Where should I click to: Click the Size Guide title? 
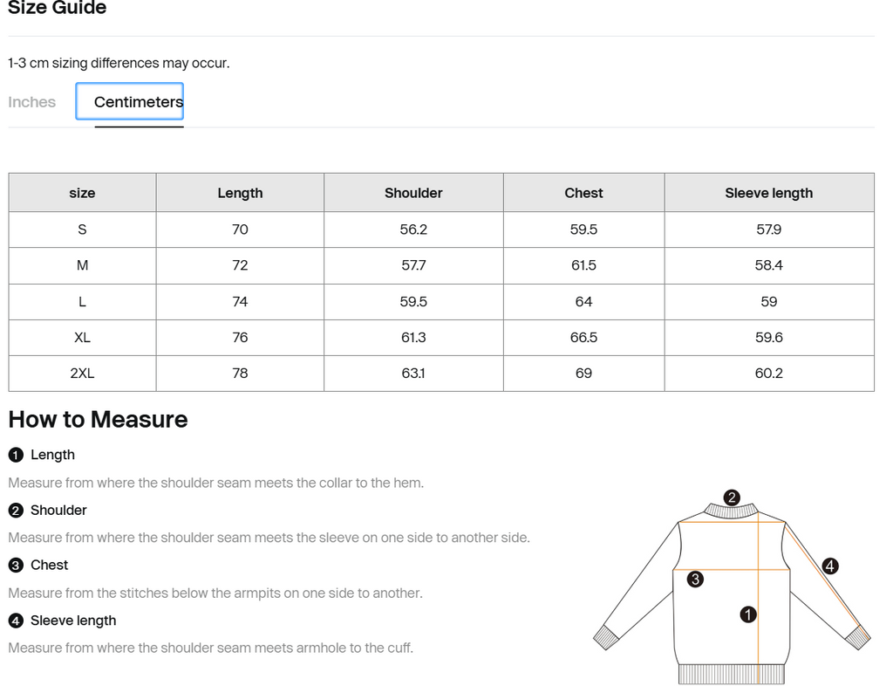[x=58, y=9]
